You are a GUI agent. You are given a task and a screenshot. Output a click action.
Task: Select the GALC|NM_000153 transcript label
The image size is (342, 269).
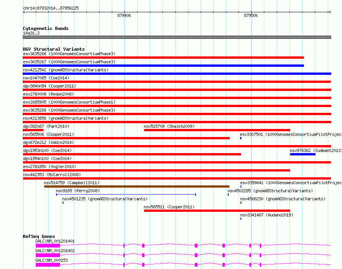(x=52, y=260)
